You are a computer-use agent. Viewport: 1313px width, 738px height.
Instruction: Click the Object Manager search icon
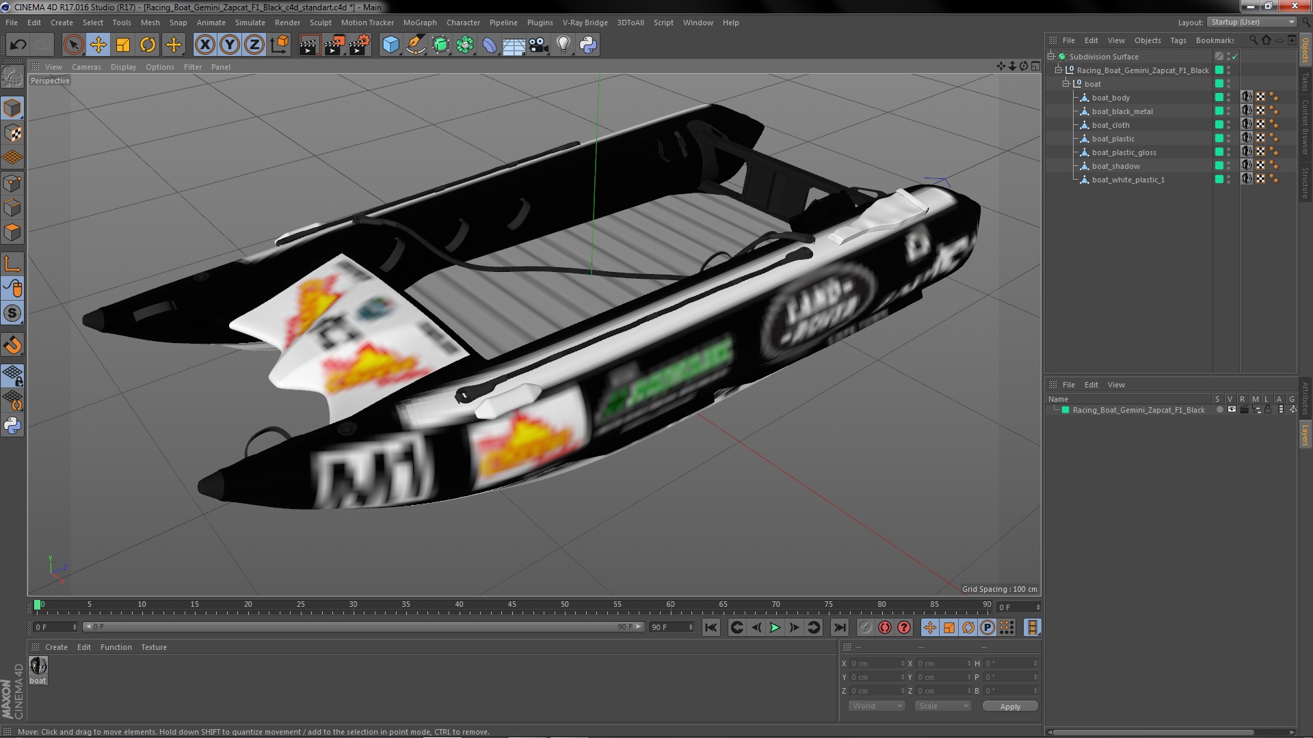point(1253,40)
